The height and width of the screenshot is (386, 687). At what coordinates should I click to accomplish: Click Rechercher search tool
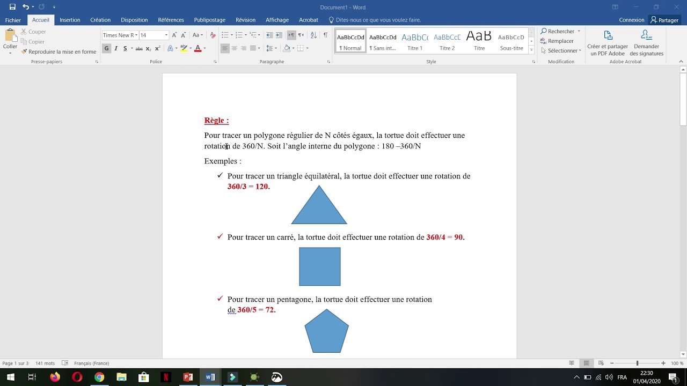tap(558, 31)
